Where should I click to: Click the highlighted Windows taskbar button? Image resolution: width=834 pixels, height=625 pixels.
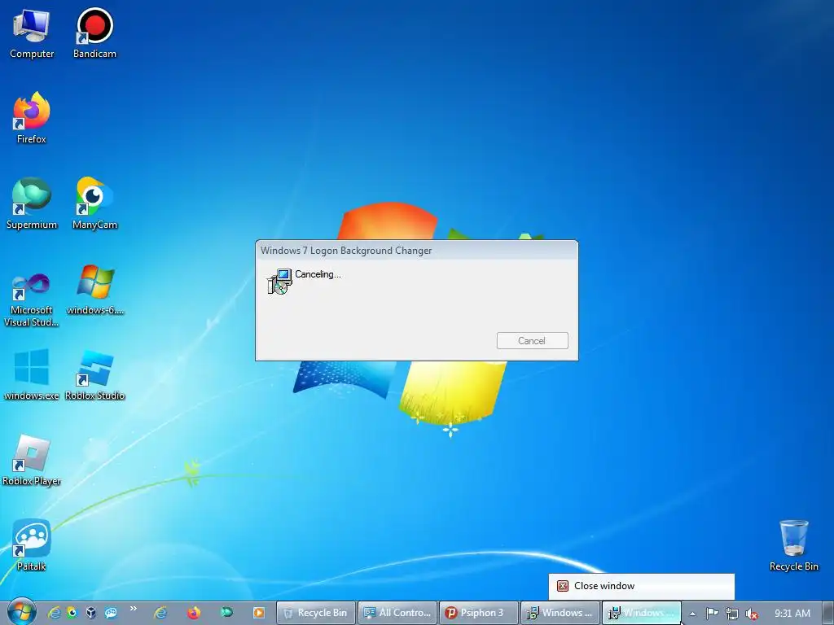click(x=642, y=613)
